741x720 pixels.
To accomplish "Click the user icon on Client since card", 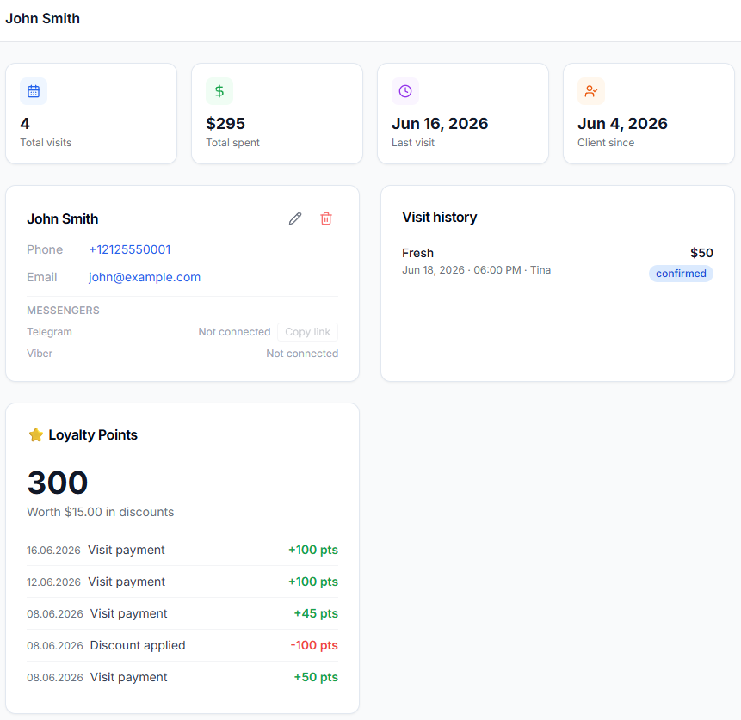I will (x=590, y=91).
